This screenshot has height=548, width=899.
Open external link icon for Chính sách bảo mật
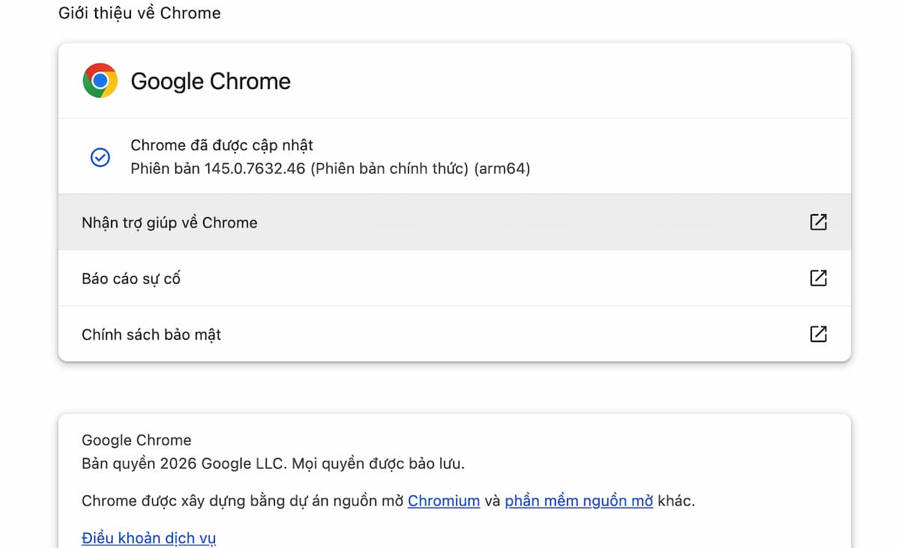[x=818, y=334]
